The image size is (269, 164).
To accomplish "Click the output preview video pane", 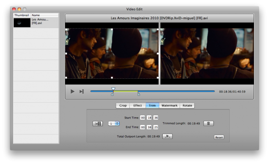I will point(207,53).
